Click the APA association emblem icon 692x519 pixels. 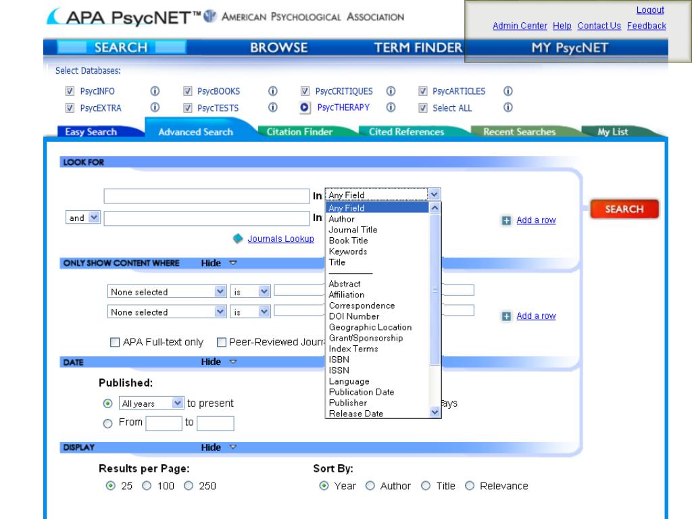[210, 16]
